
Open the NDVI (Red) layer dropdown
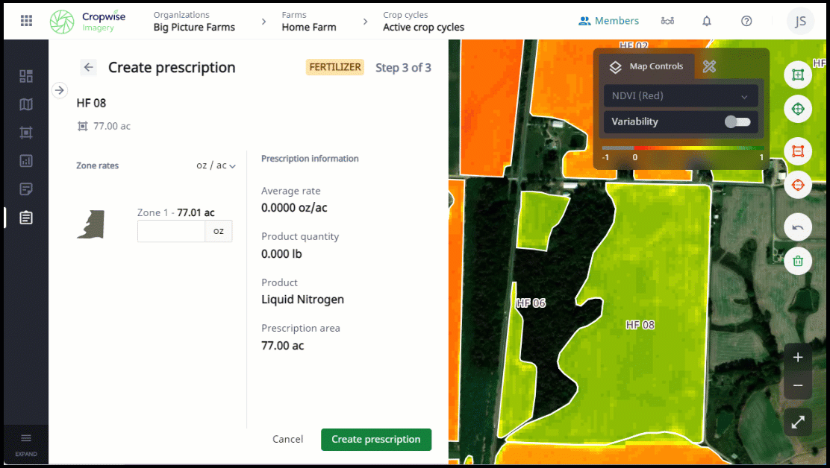pyautogui.click(x=680, y=96)
